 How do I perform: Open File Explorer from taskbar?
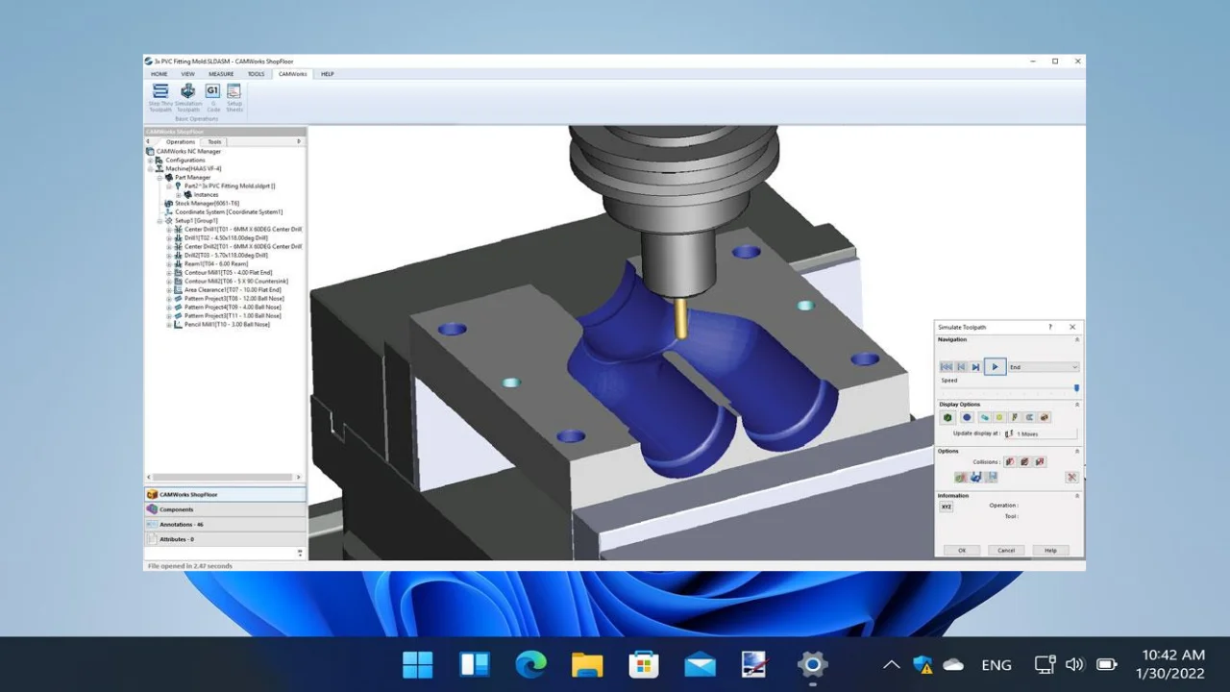click(x=587, y=664)
